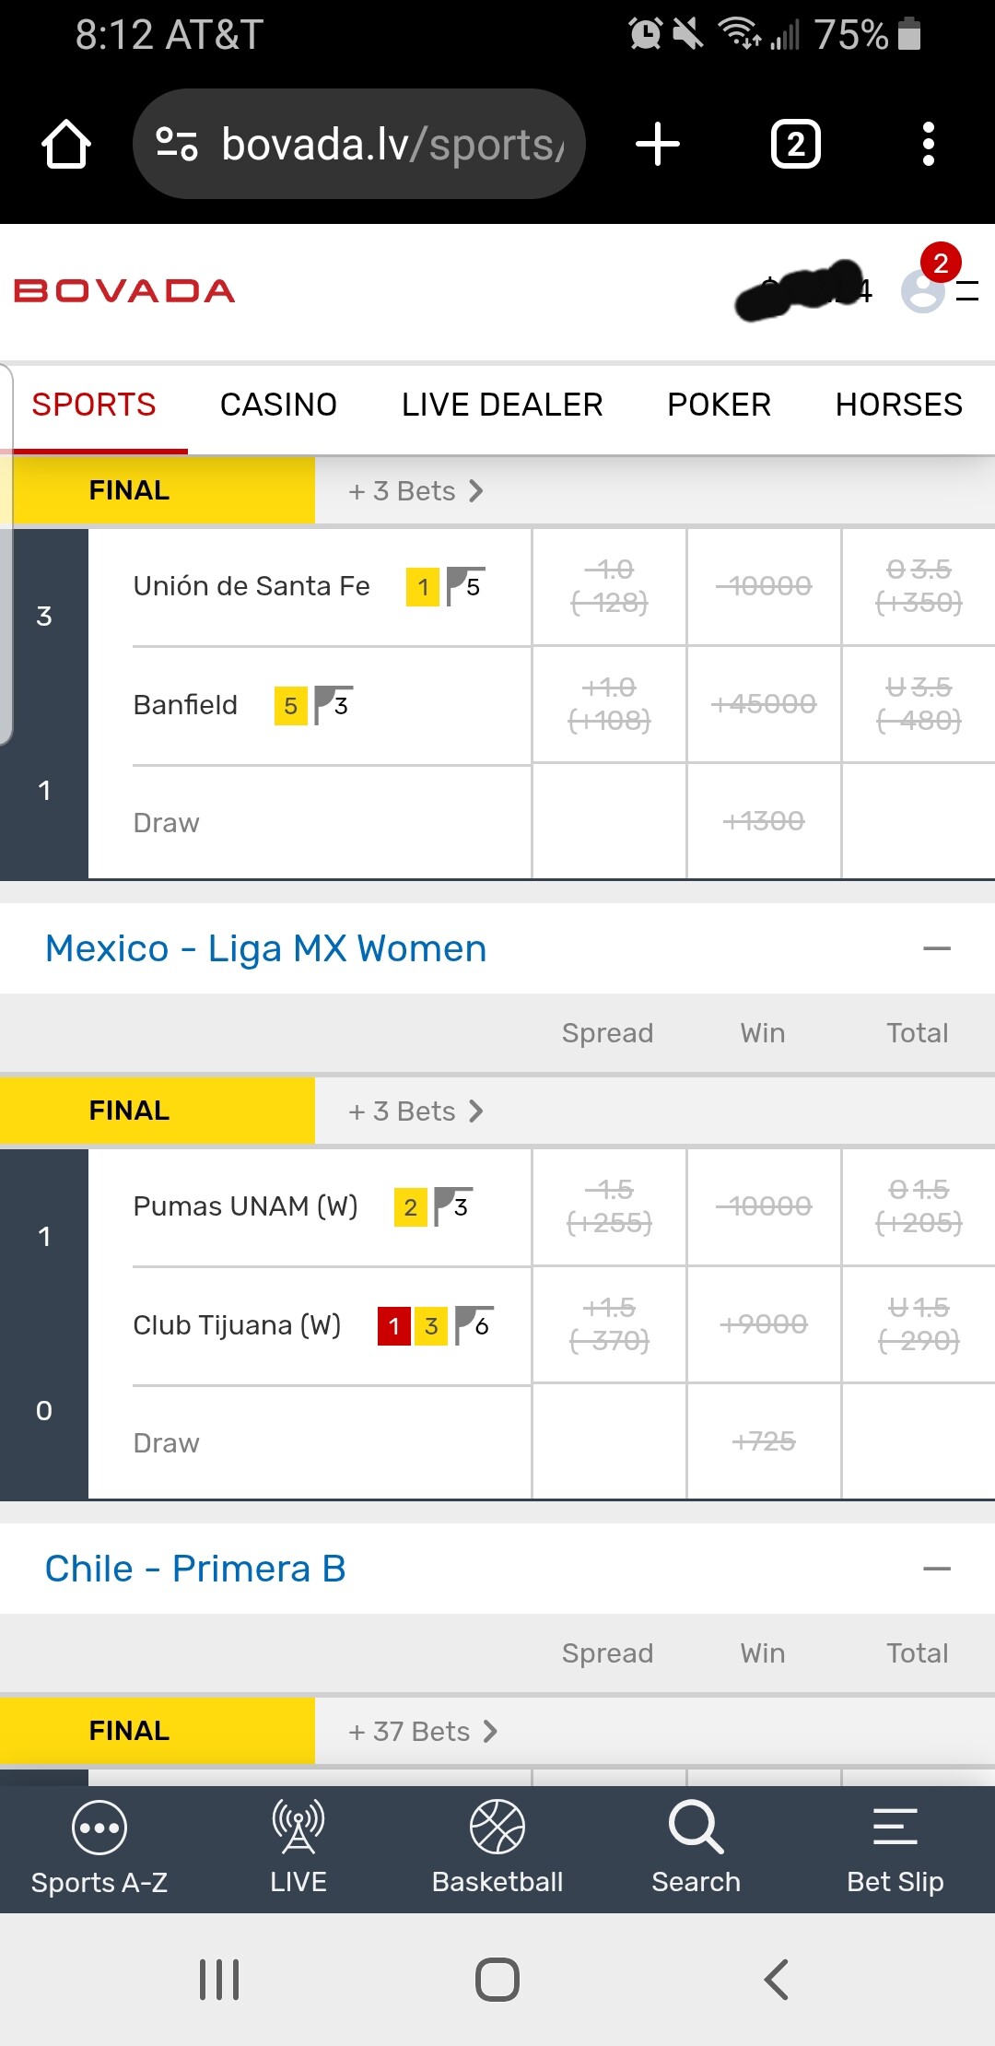Select Pumas UNAM (W) spread -1.5 odds
This screenshot has height=2046, width=995.
(609, 1206)
